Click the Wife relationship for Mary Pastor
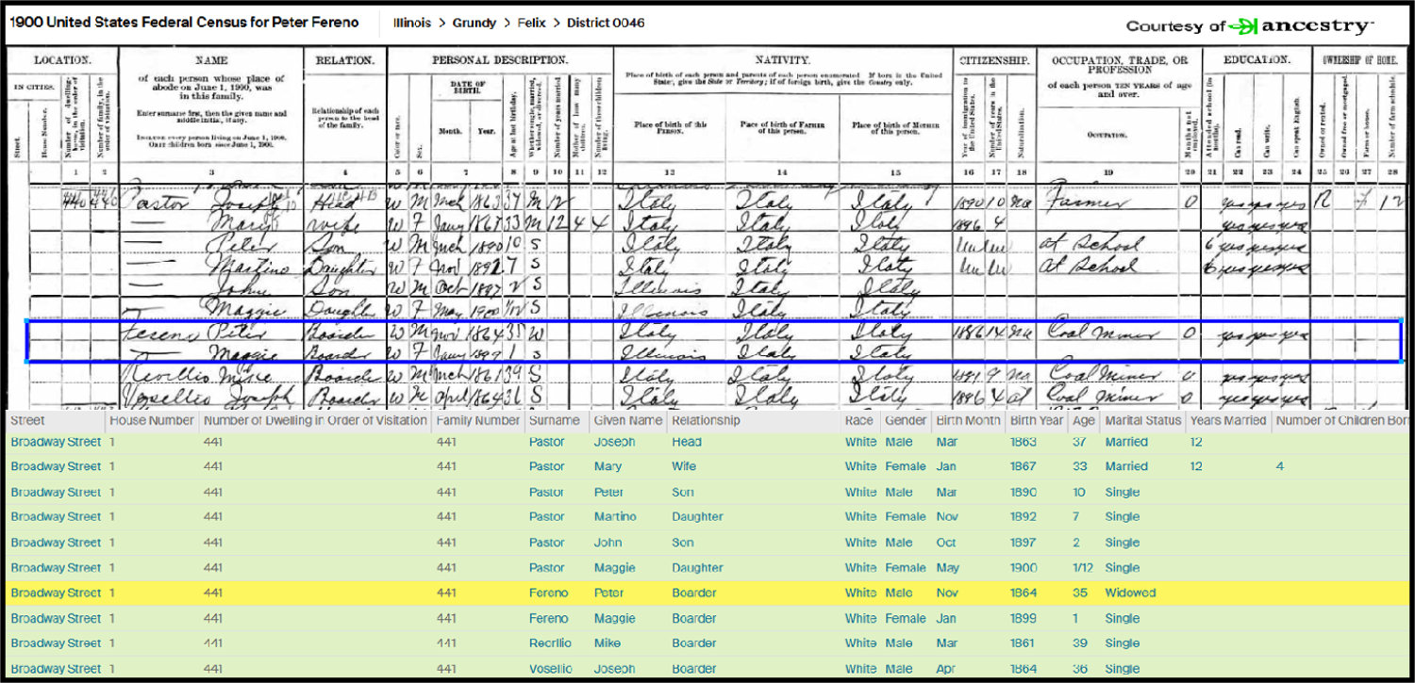The width and height of the screenshot is (1415, 683). [684, 466]
